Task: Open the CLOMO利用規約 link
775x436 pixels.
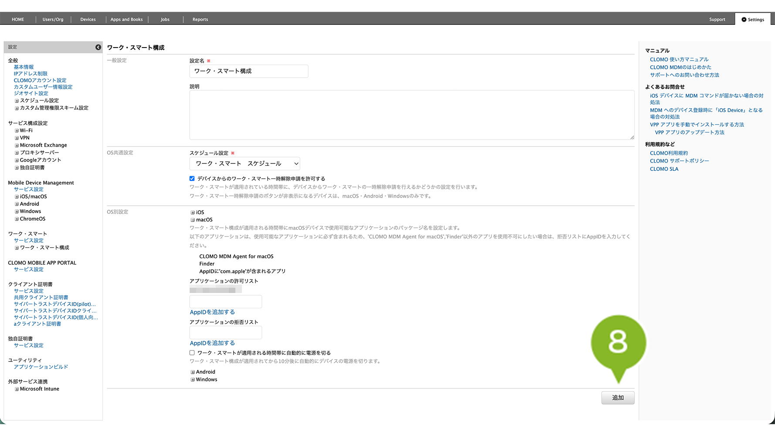Action: (669, 153)
